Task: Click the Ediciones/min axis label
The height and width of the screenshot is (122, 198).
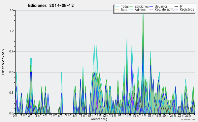Action: 3,62
